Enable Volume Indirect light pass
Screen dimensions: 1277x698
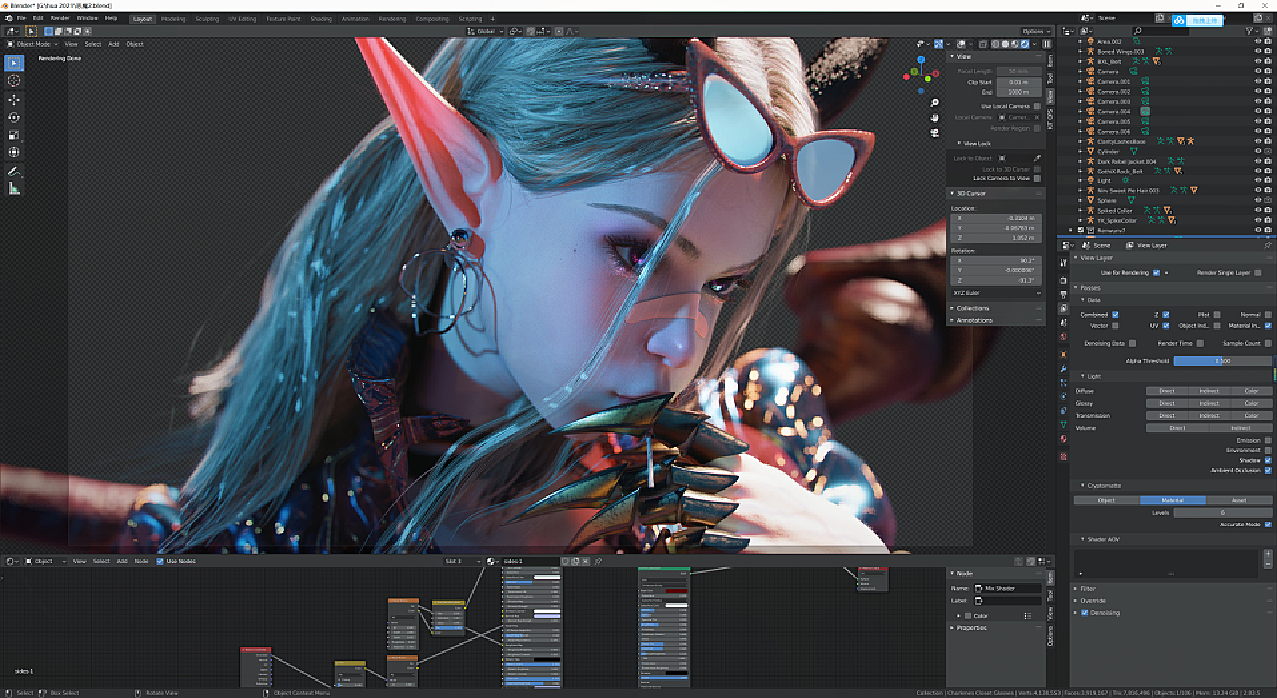coord(1240,427)
